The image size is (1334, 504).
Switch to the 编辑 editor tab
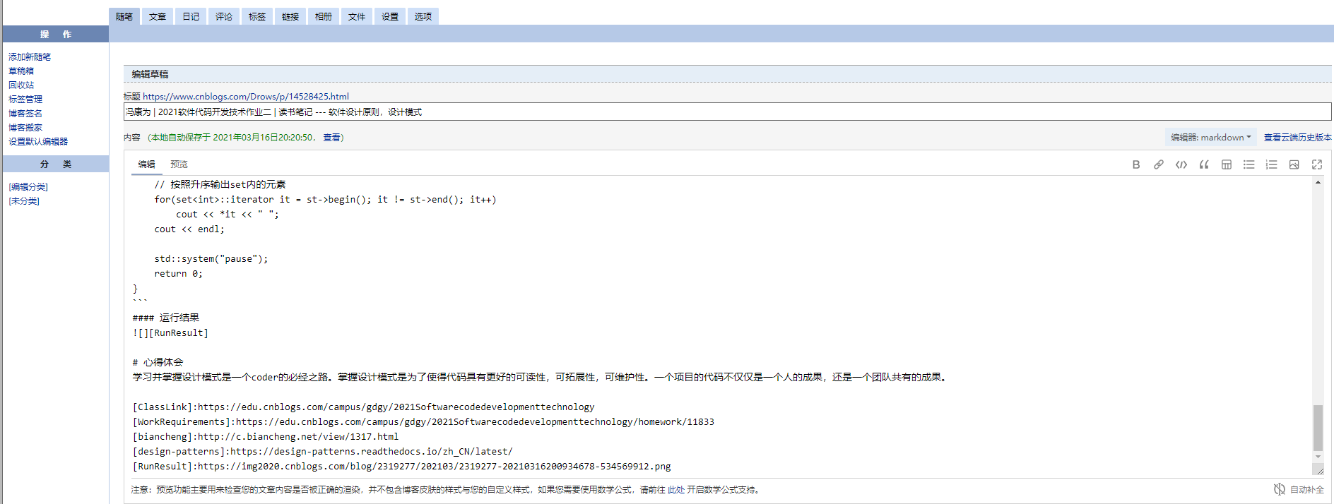click(x=147, y=164)
